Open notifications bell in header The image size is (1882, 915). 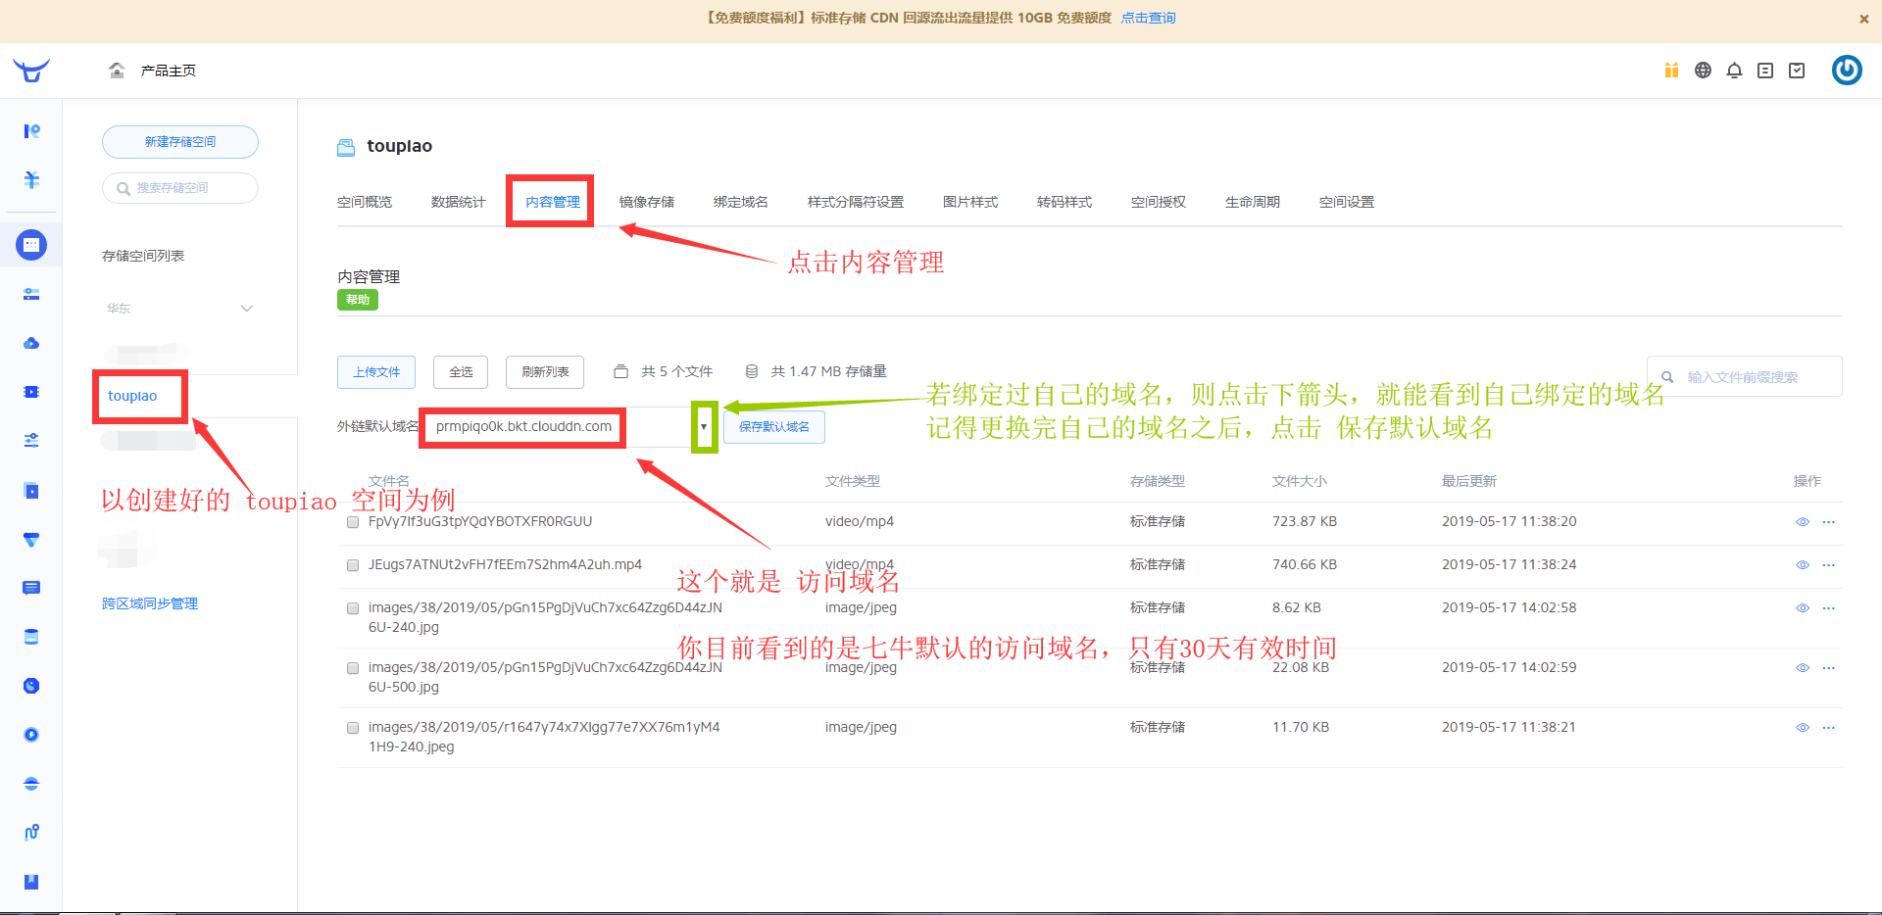point(1734,71)
